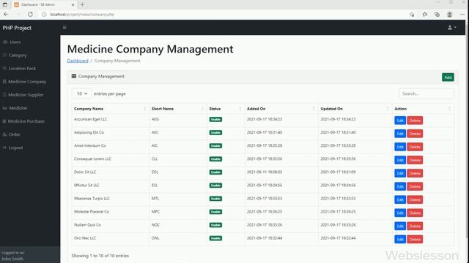Delete the Nullam Quis Co row
This screenshot has height=263, width=469.
tap(415, 226)
